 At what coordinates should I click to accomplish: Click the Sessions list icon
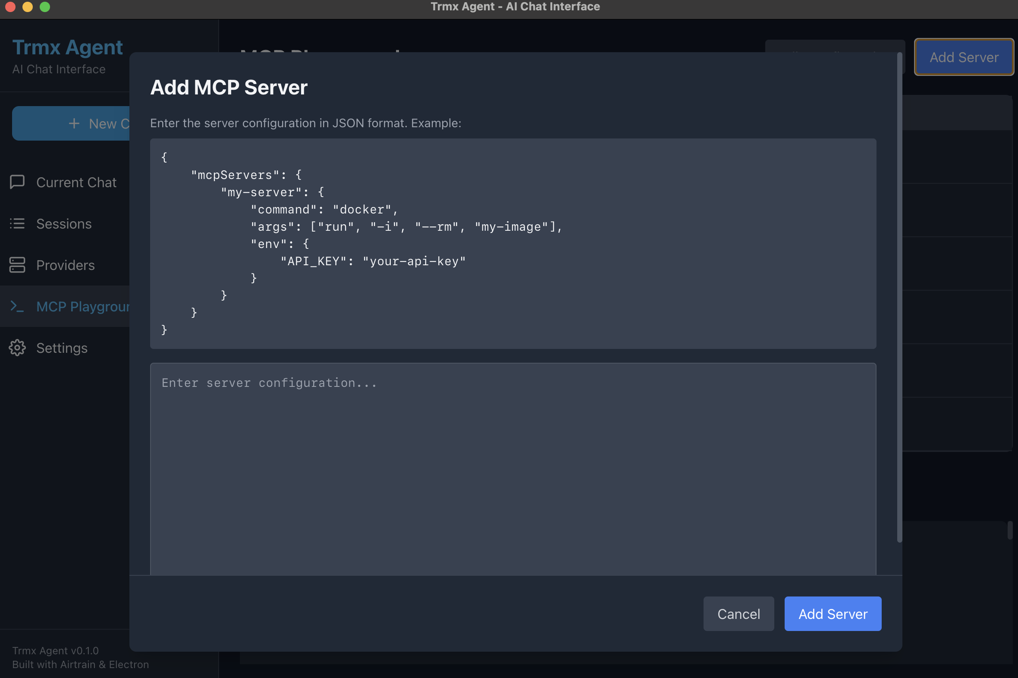point(17,223)
